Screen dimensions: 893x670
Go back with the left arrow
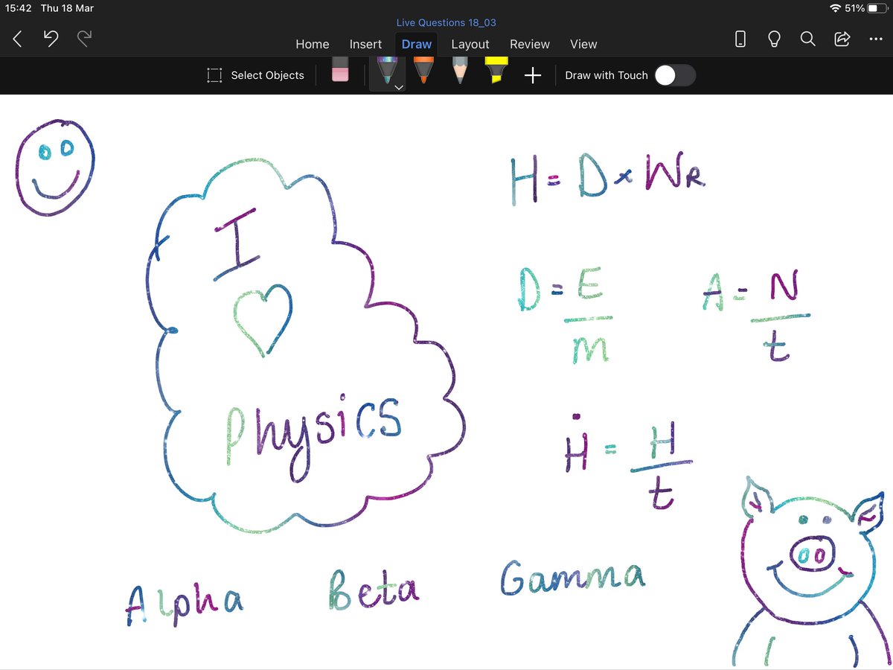click(x=17, y=39)
